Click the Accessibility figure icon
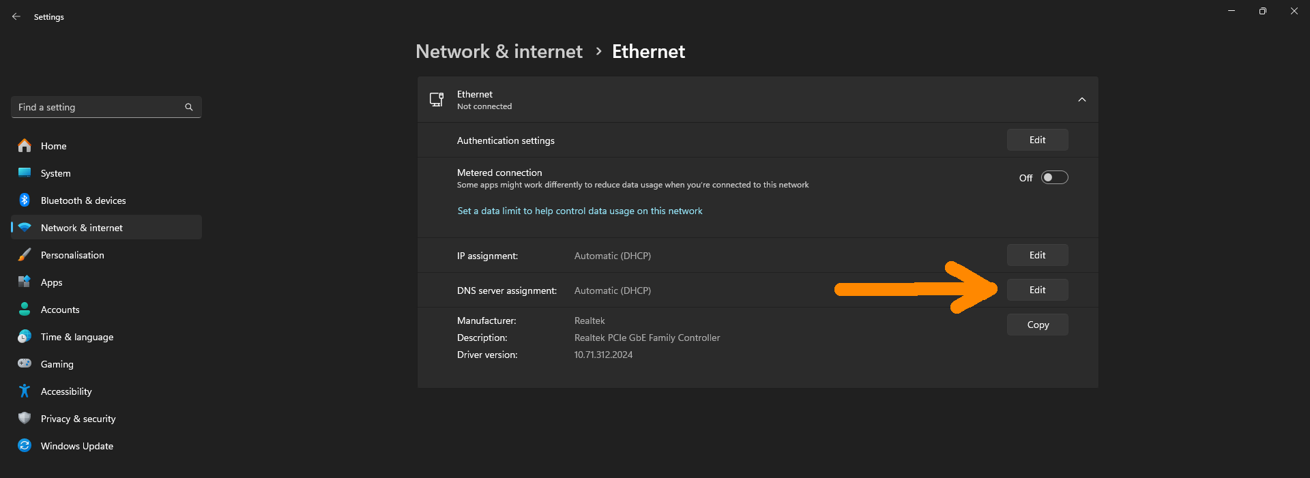 pos(25,391)
